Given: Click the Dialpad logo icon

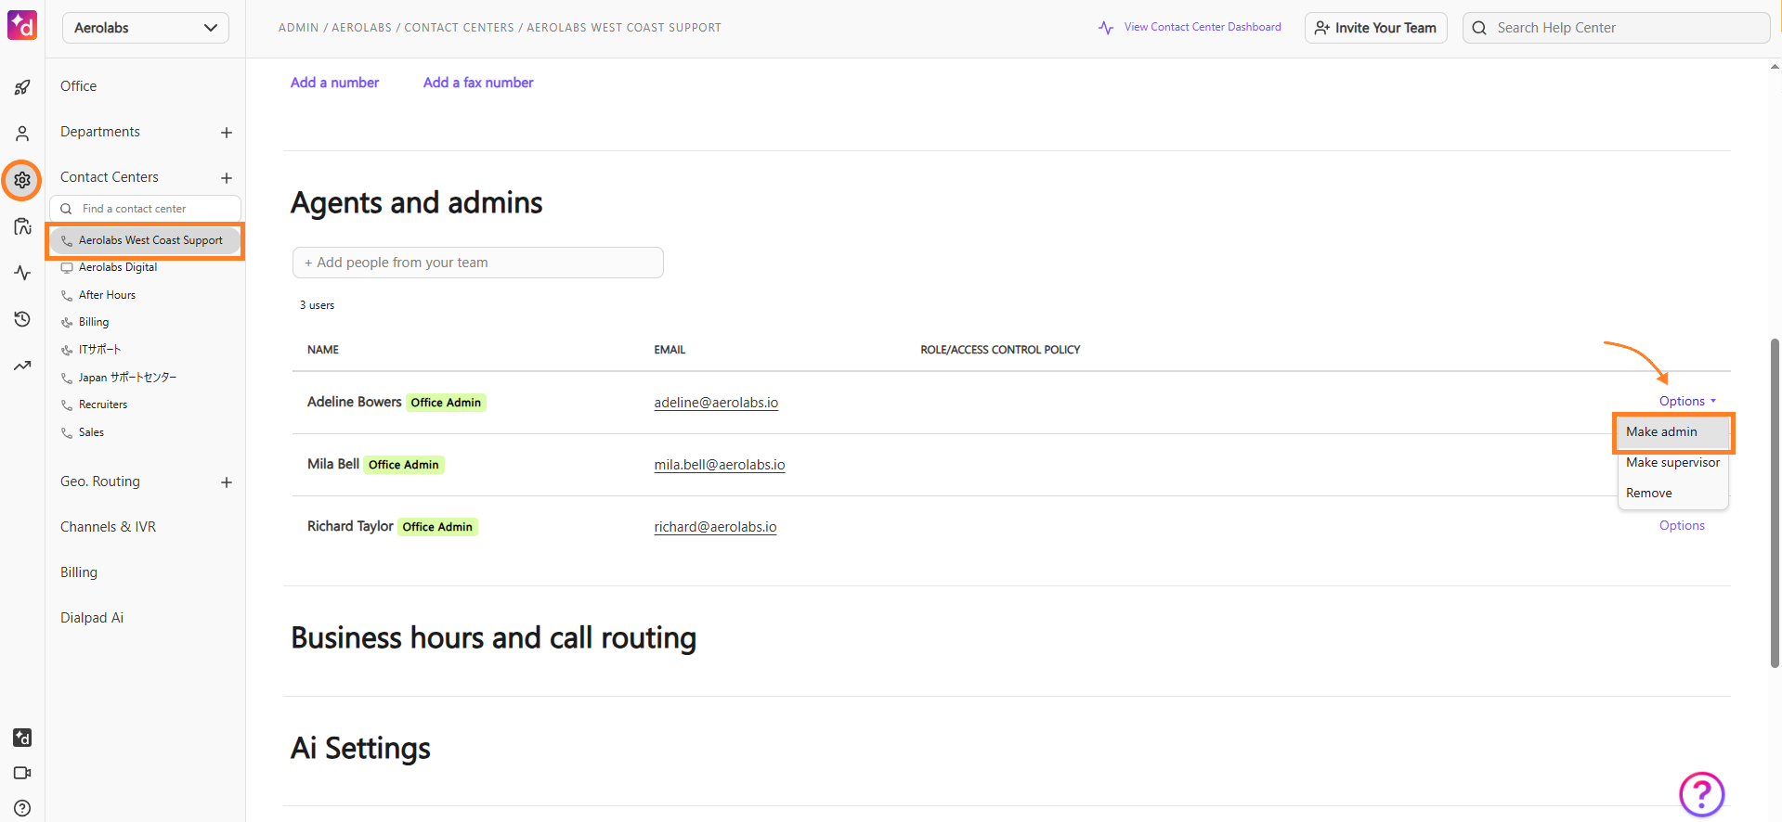Looking at the screenshot, I should (22, 25).
